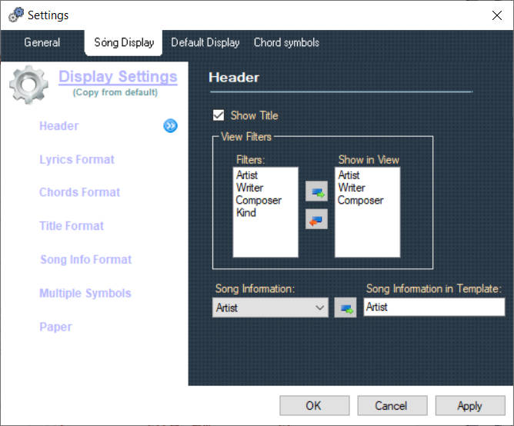The image size is (514, 426).
Task: Open the Lyrics Format settings section
Action: pyautogui.click(x=77, y=160)
